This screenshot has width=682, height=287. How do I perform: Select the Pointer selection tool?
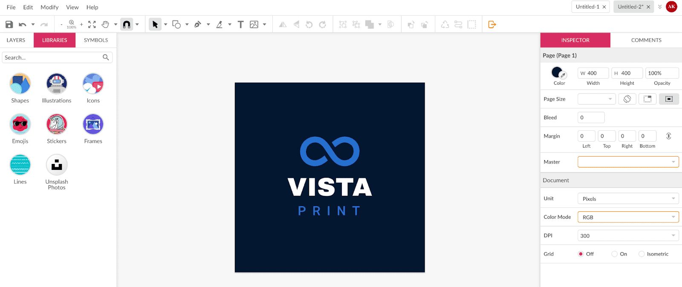155,25
